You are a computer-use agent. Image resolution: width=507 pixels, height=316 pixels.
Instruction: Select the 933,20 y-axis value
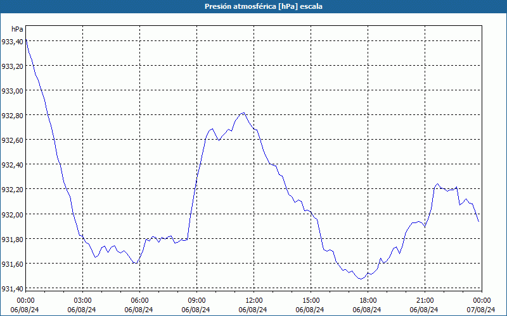(12, 66)
